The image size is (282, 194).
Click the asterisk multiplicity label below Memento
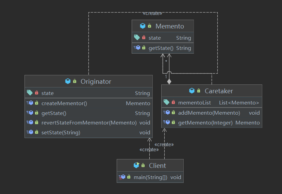[x=166, y=61]
